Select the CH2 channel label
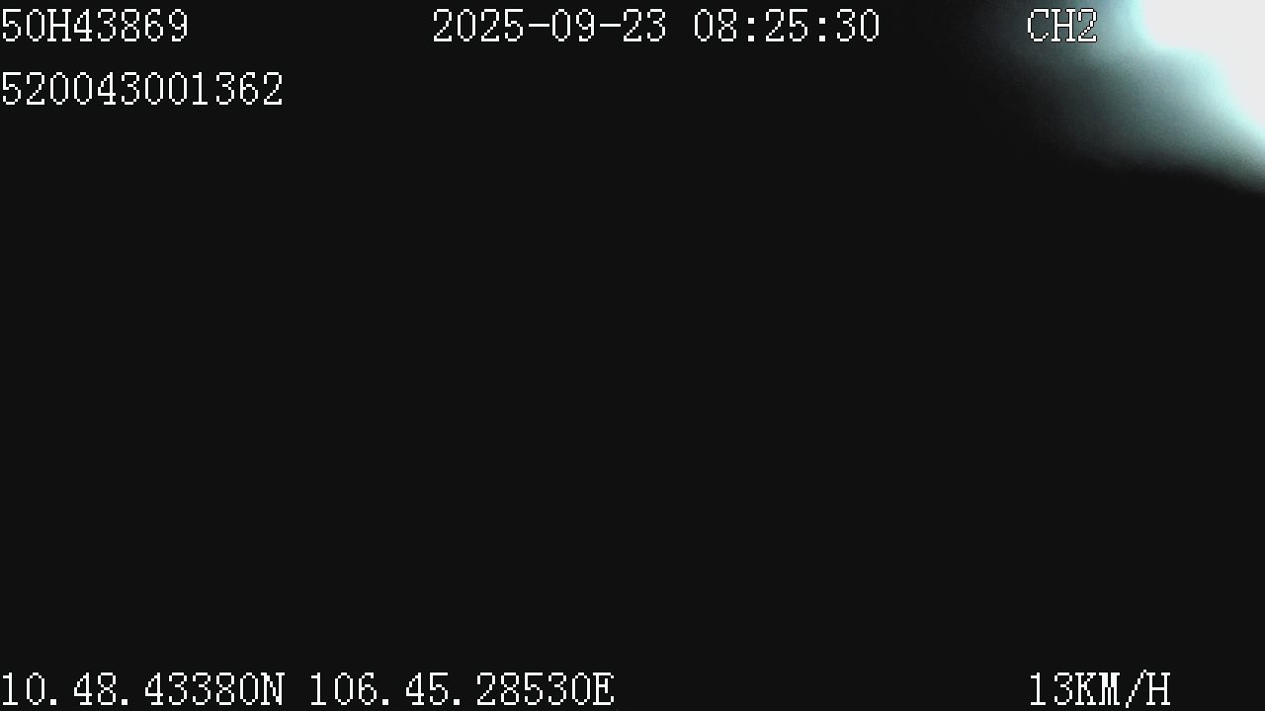 point(1061,27)
